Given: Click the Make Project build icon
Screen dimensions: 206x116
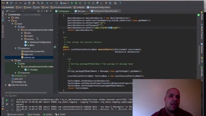Looking at the screenshot, I should [57, 3].
